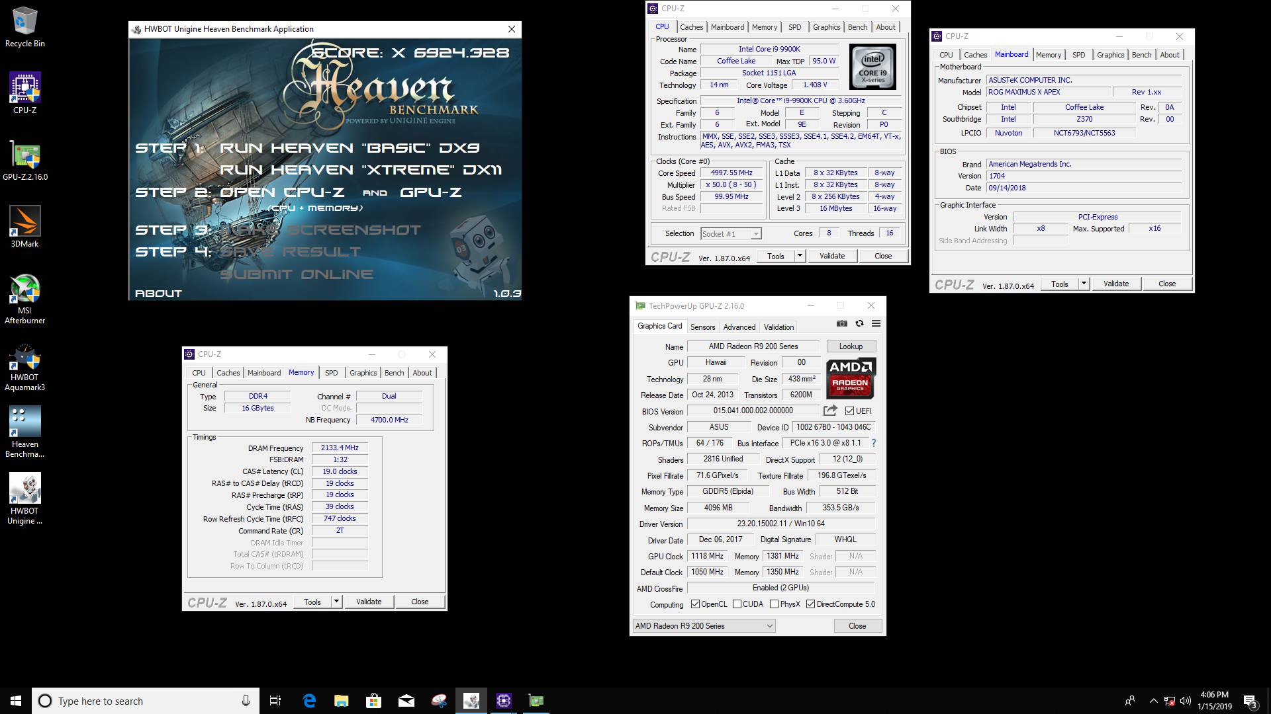Click the CPU-Z taskbar icon

coord(504,701)
